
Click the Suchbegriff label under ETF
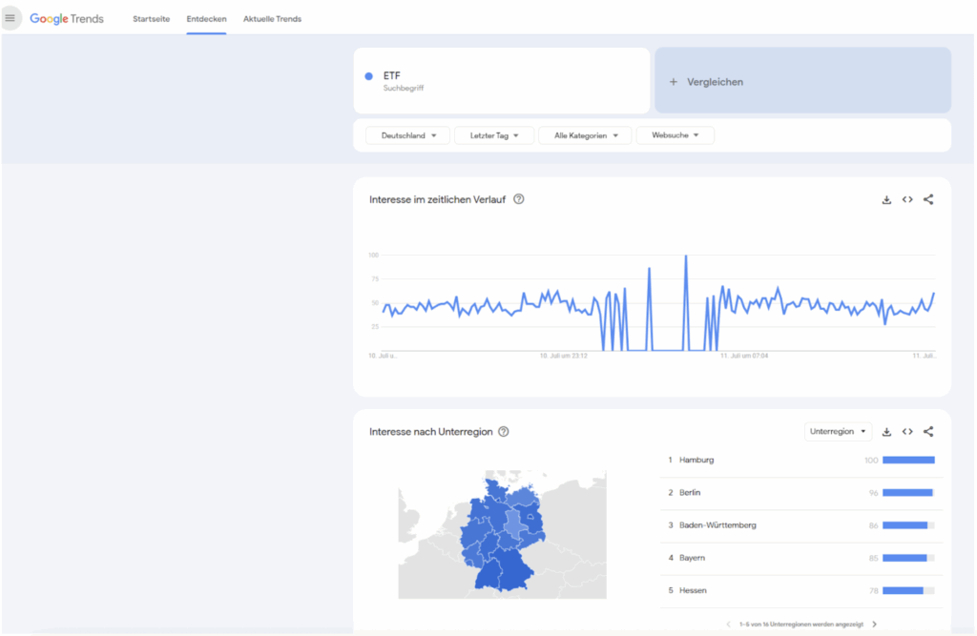pos(404,89)
